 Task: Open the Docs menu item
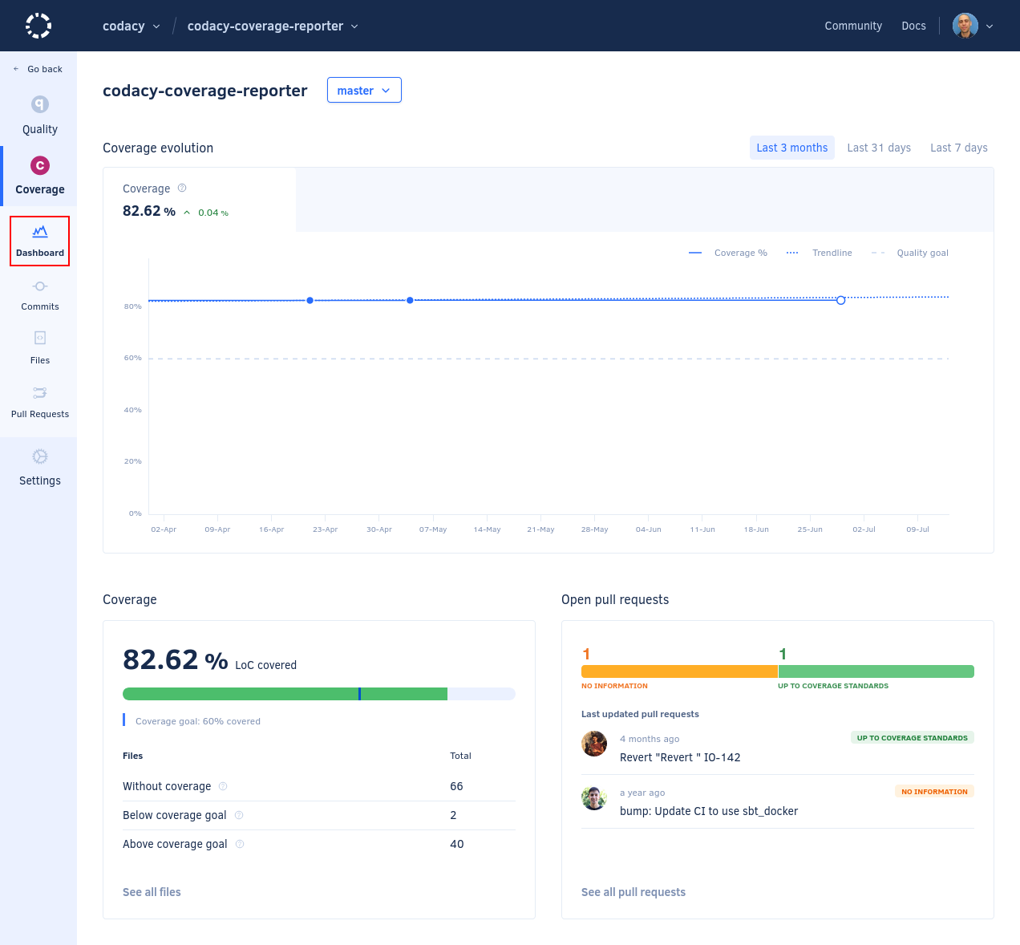tap(913, 26)
